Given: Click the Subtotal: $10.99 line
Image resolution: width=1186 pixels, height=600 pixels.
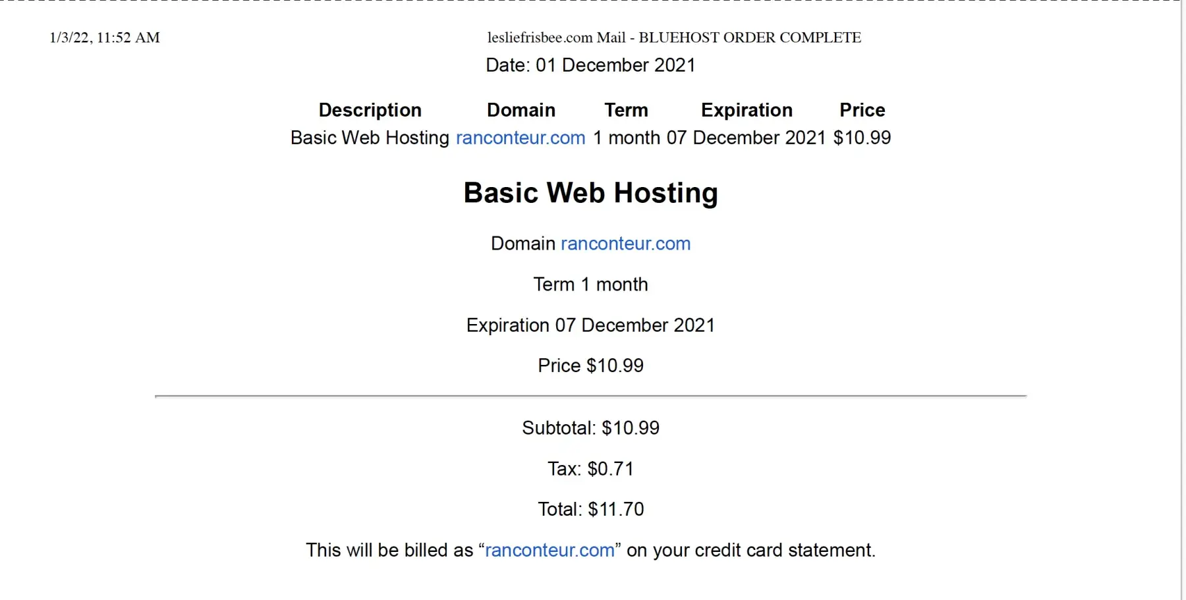Looking at the screenshot, I should [590, 428].
